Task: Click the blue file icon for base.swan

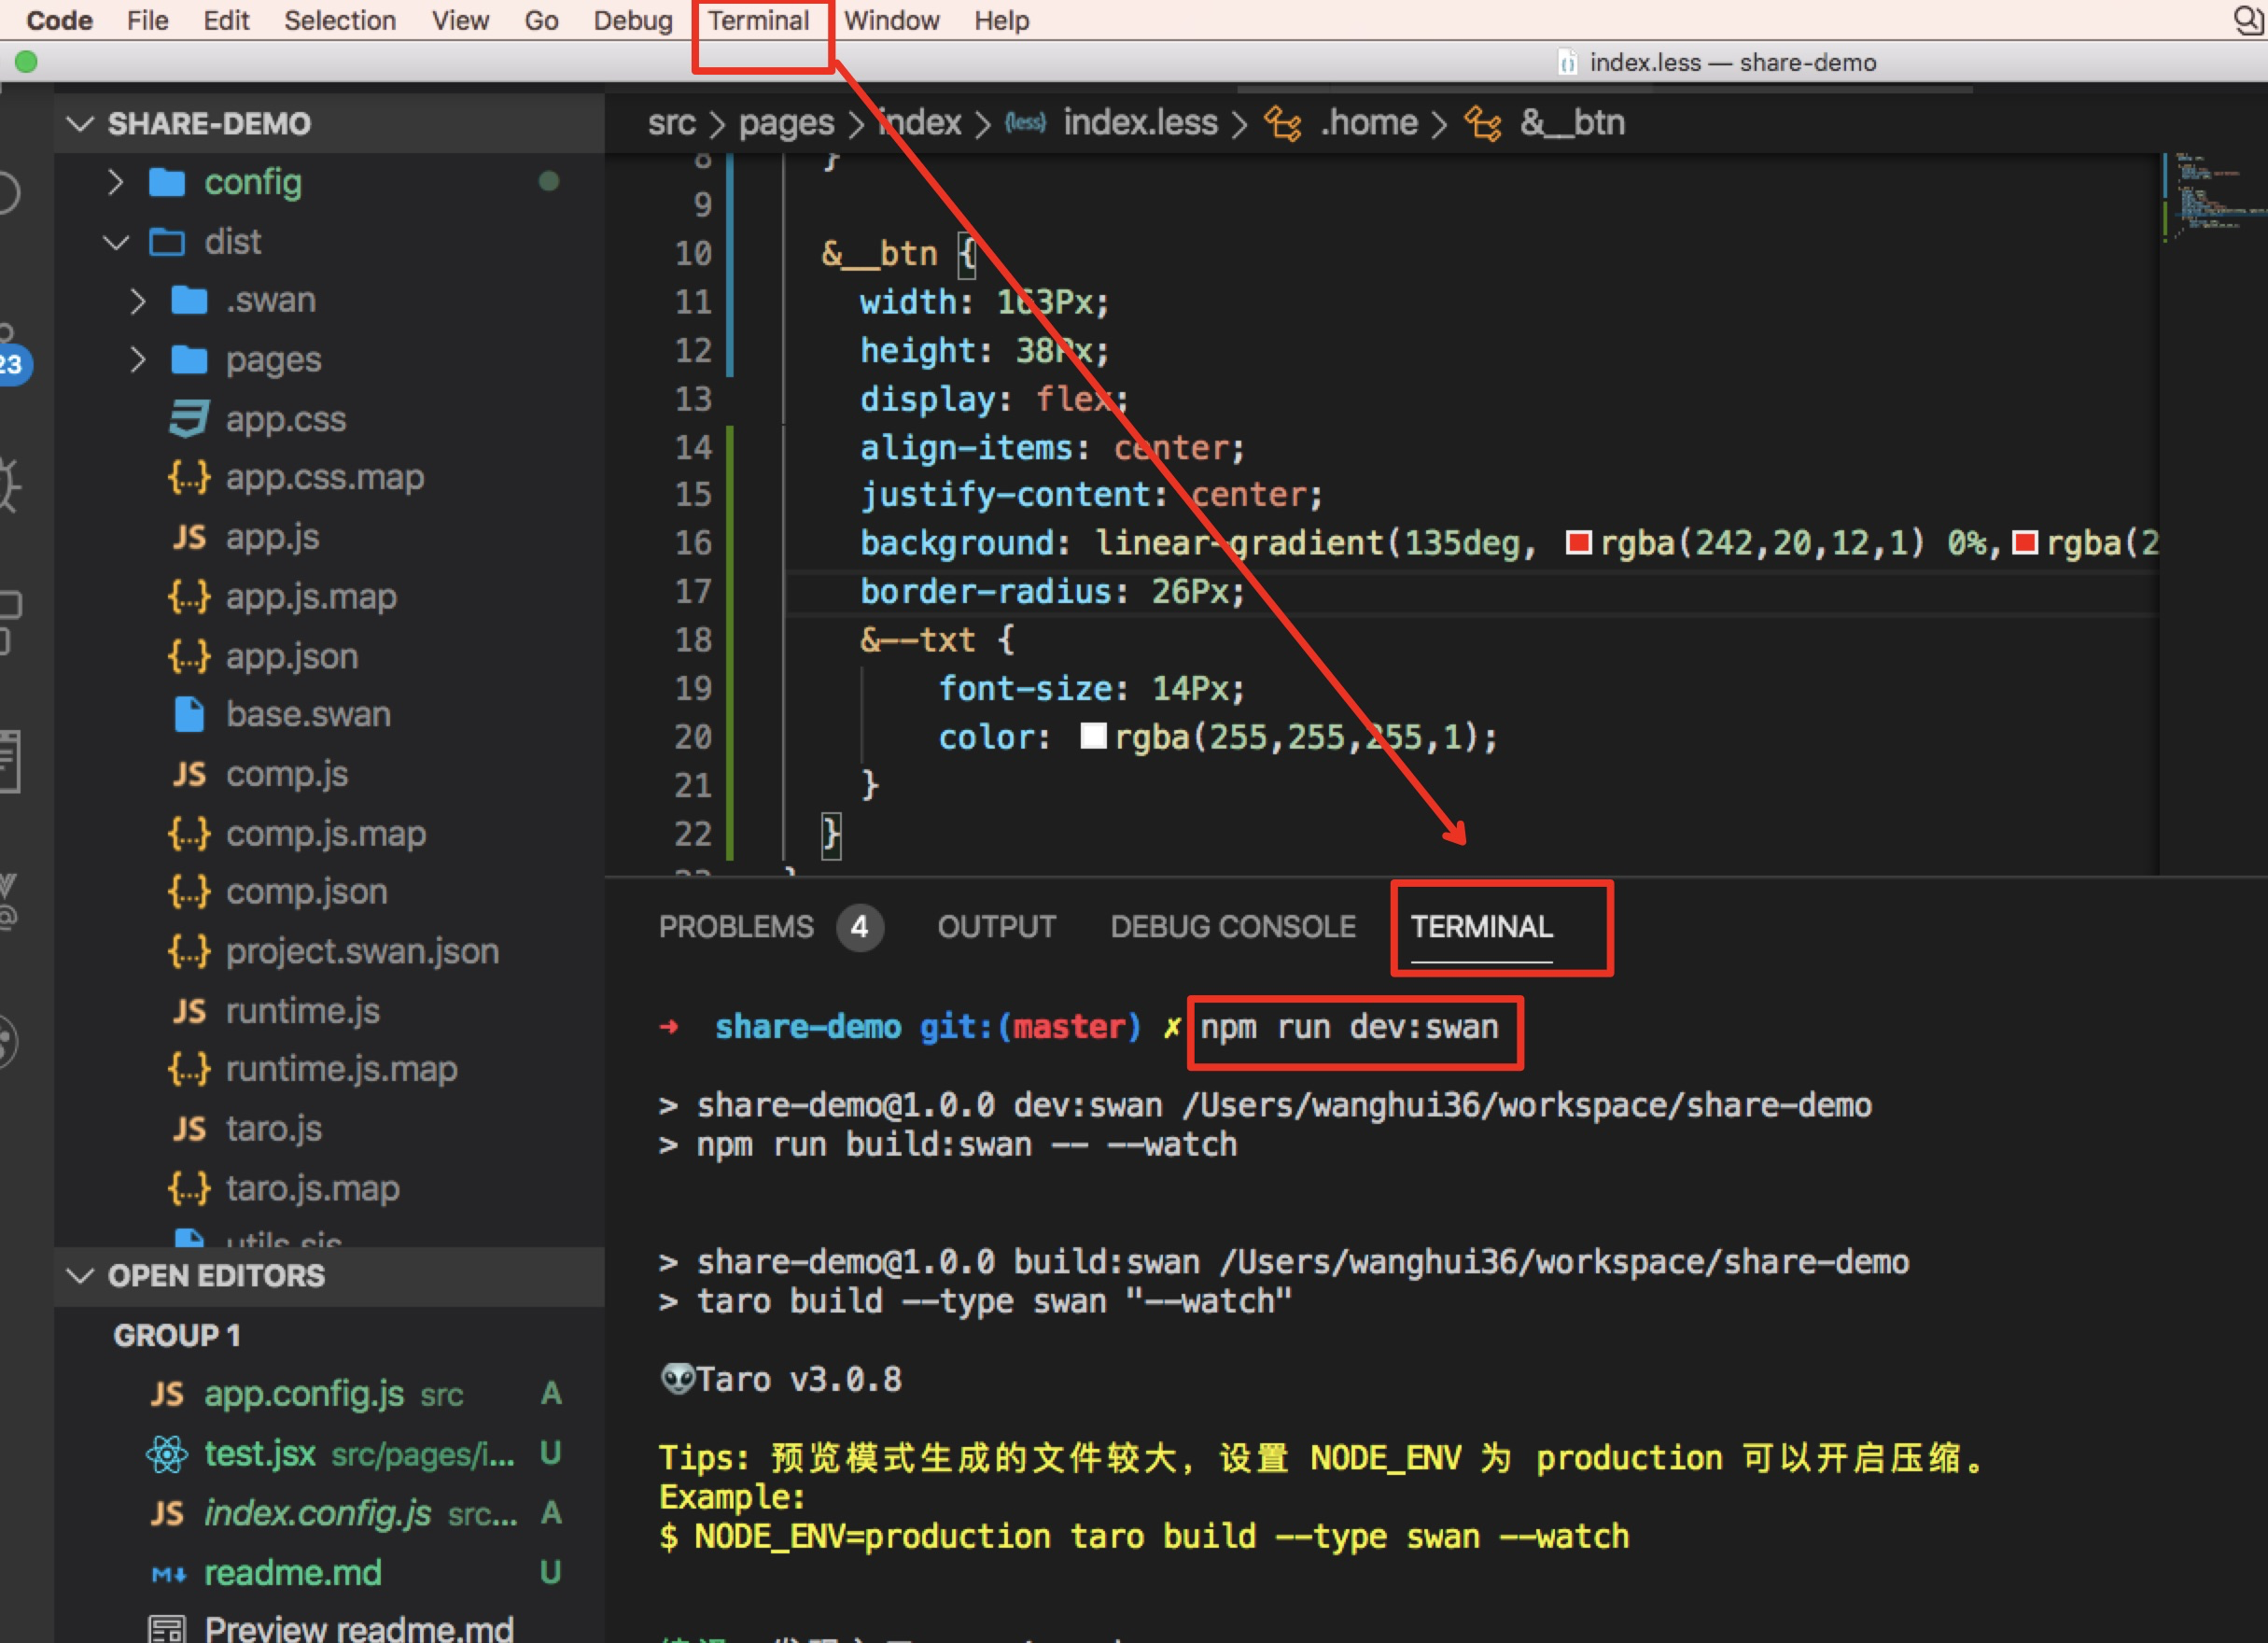Action: [x=188, y=715]
